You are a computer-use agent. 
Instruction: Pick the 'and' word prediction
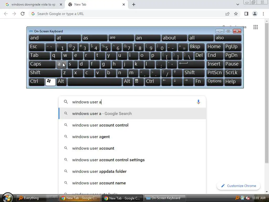[x=42, y=38]
